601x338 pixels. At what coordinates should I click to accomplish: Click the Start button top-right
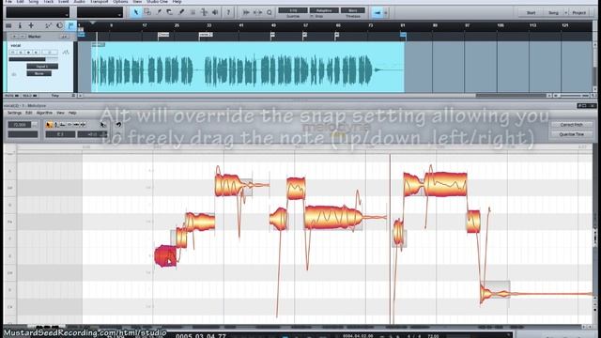tap(531, 12)
